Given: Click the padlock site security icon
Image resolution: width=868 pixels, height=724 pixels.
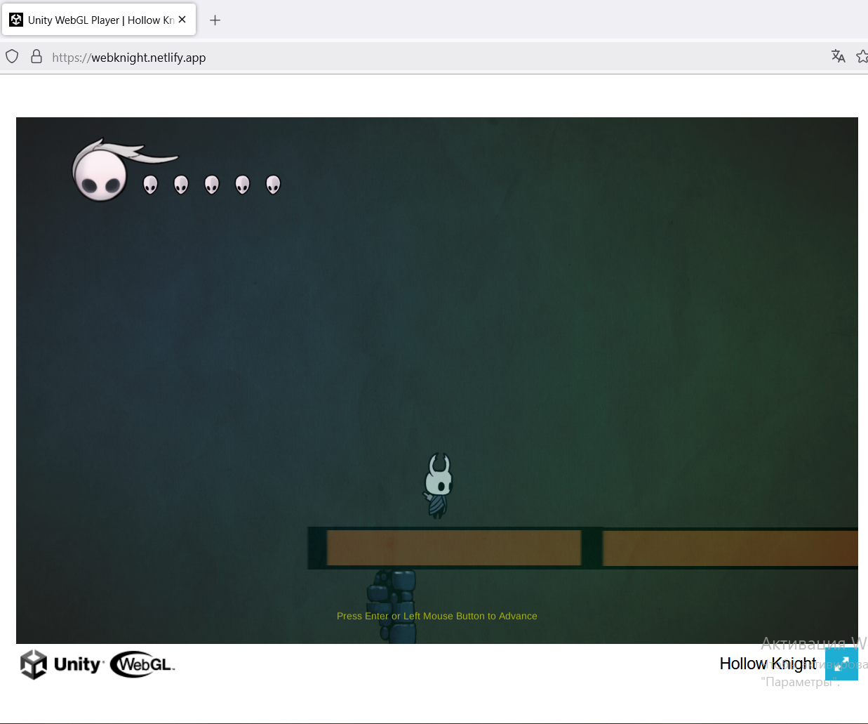Looking at the screenshot, I should click(x=36, y=57).
